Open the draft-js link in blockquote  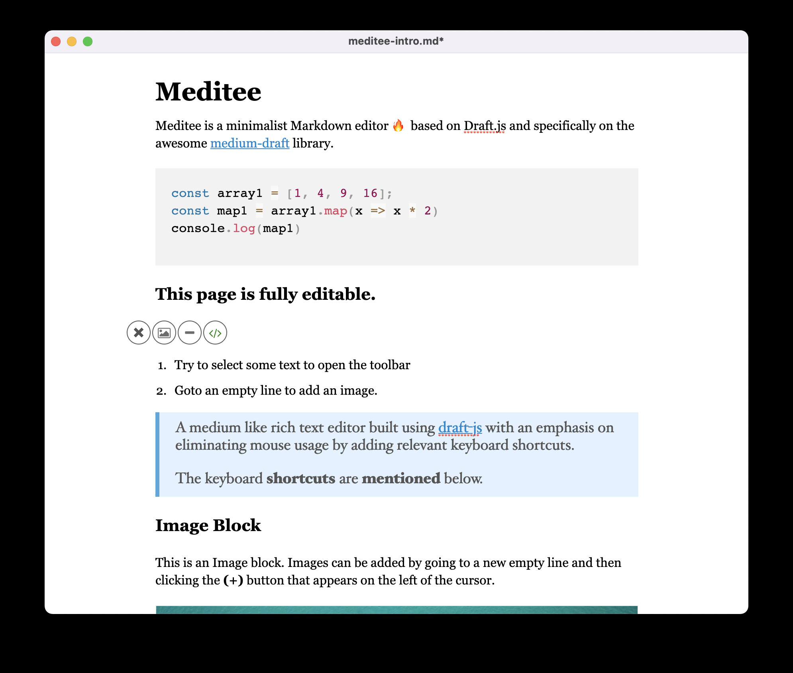460,427
